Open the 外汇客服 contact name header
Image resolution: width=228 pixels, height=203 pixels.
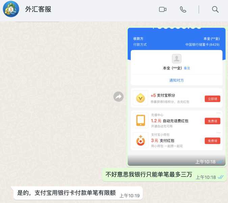tap(38, 9)
